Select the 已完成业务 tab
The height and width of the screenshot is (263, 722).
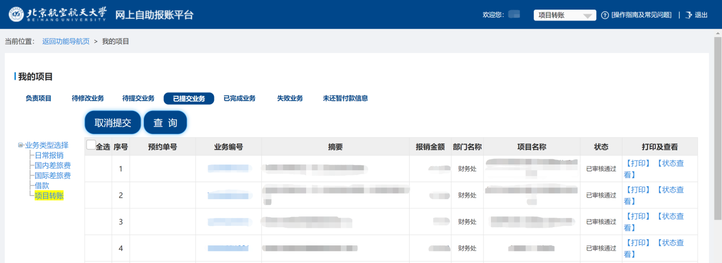coord(240,98)
